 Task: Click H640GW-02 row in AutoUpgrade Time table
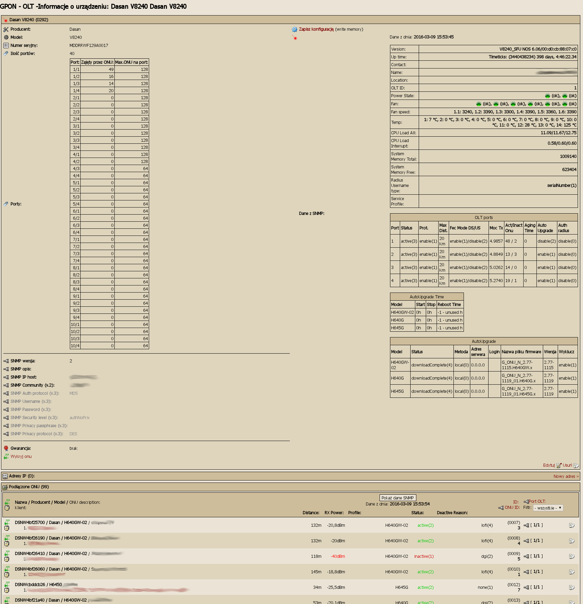(x=427, y=312)
